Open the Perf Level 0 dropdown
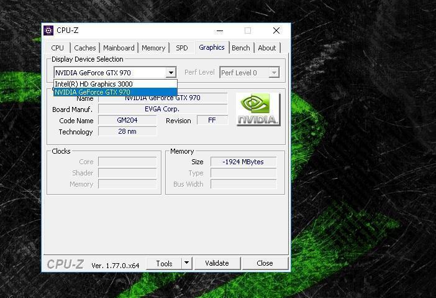 click(250, 73)
